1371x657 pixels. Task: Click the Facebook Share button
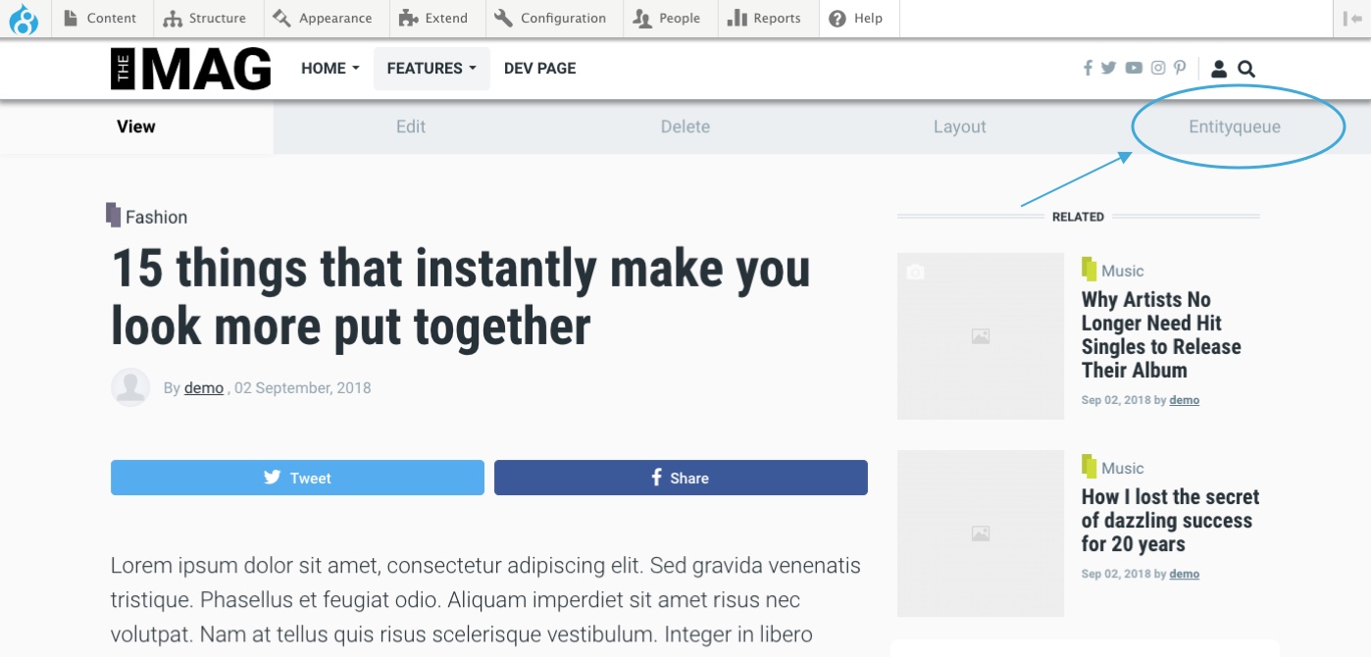tap(681, 478)
